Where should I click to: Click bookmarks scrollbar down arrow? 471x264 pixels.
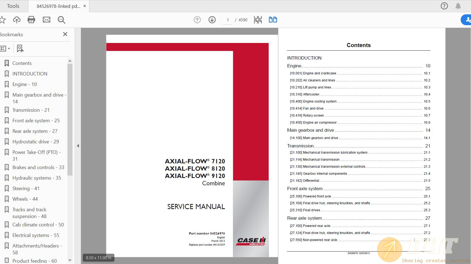coord(70,260)
